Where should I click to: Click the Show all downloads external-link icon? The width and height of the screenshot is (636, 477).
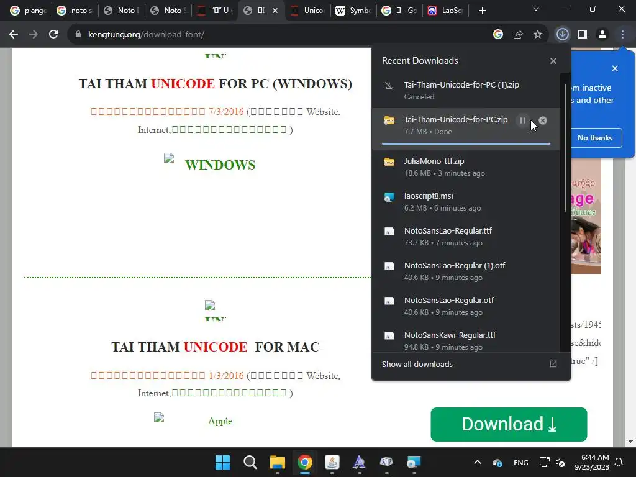[553, 364]
